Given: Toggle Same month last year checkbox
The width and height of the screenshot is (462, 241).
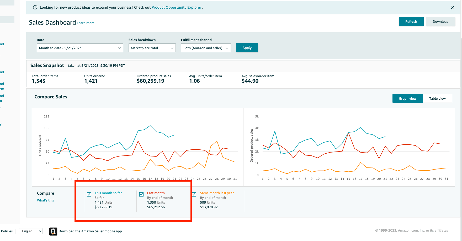Looking at the screenshot, I should coord(194,194).
